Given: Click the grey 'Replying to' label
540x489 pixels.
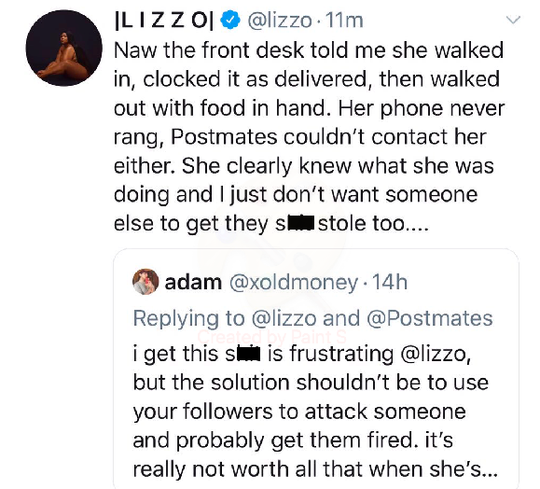Looking at the screenshot, I should pyautogui.click(x=189, y=319).
